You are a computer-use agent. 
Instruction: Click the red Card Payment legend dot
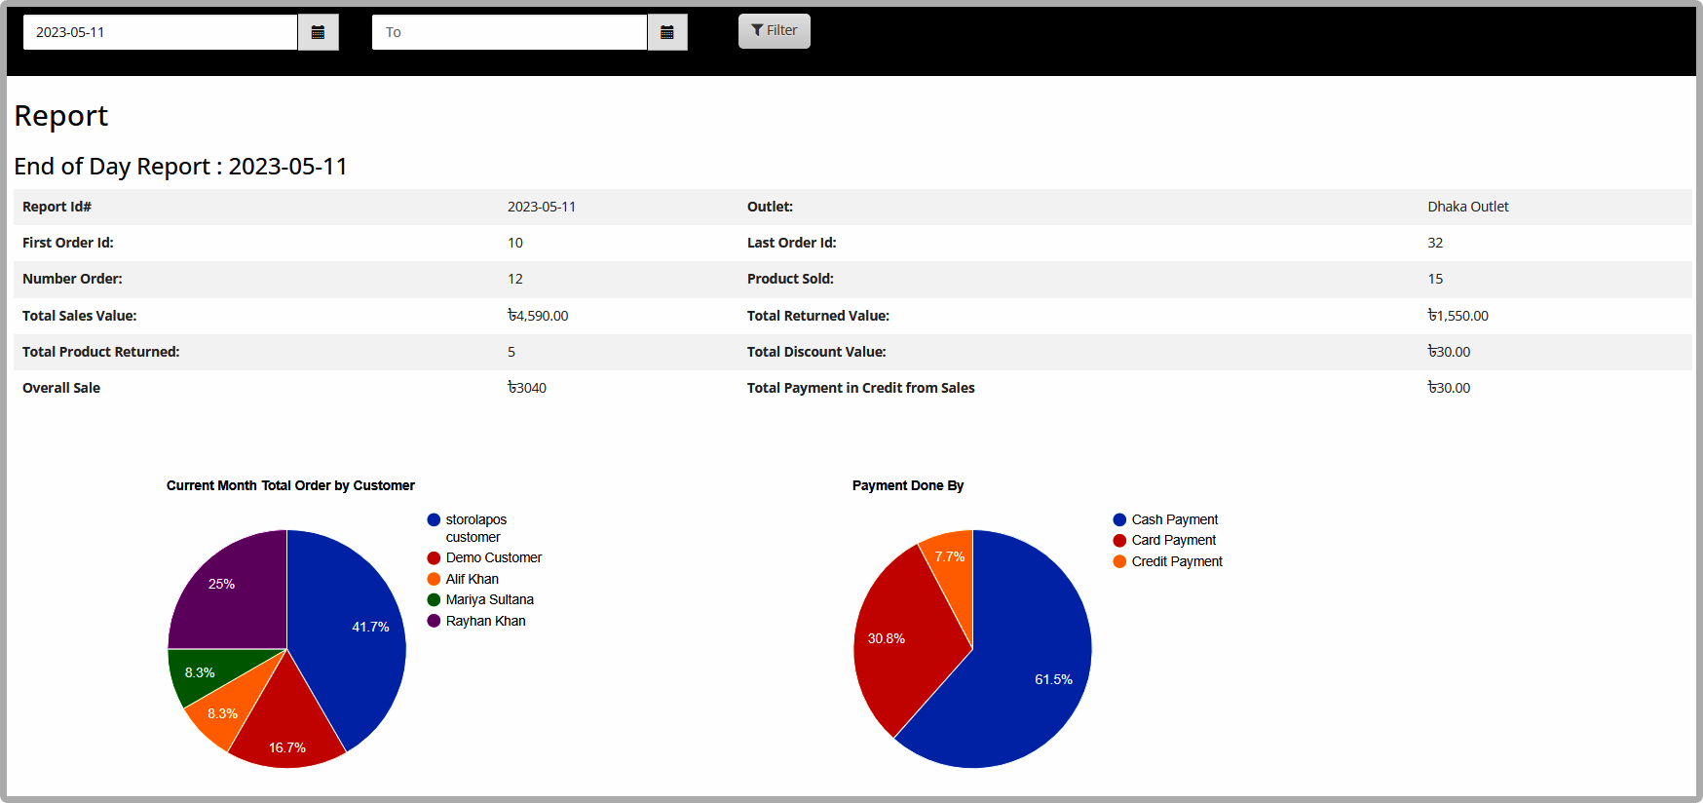click(x=1119, y=540)
